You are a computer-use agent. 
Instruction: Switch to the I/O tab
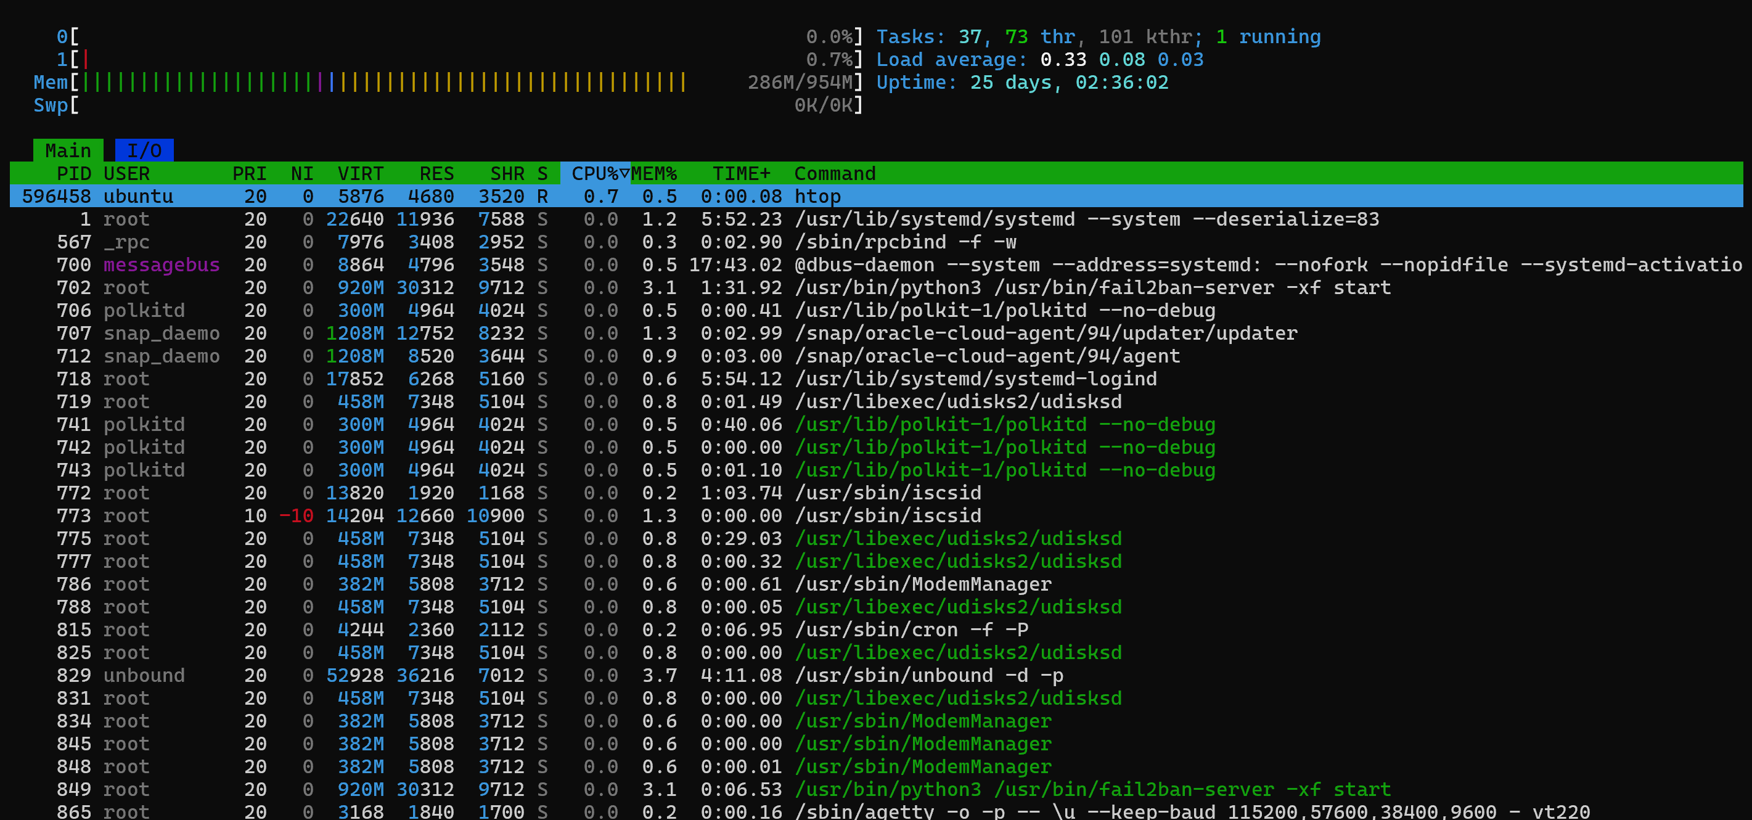pyautogui.click(x=144, y=150)
